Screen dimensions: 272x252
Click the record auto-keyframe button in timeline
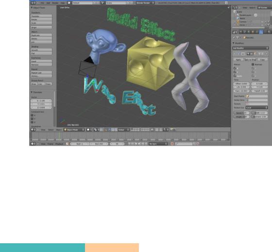tap(172, 144)
